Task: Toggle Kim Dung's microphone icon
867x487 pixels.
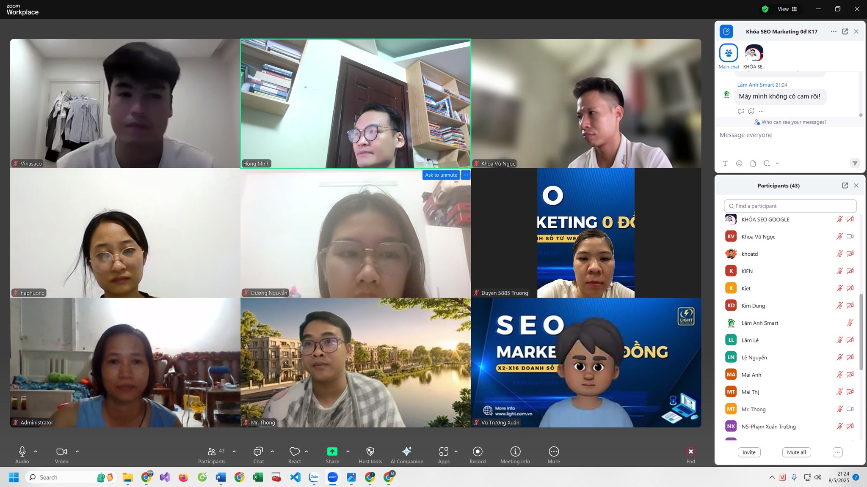Action: coord(839,305)
